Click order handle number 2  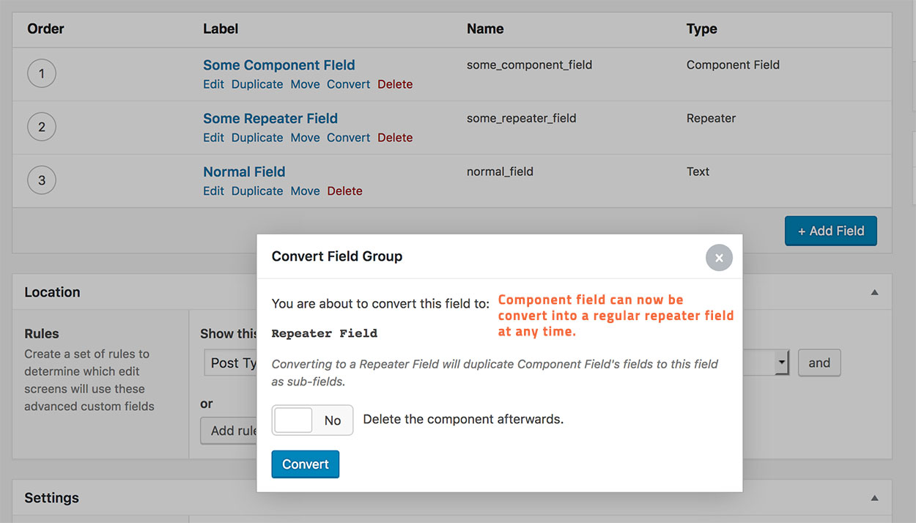(x=42, y=127)
